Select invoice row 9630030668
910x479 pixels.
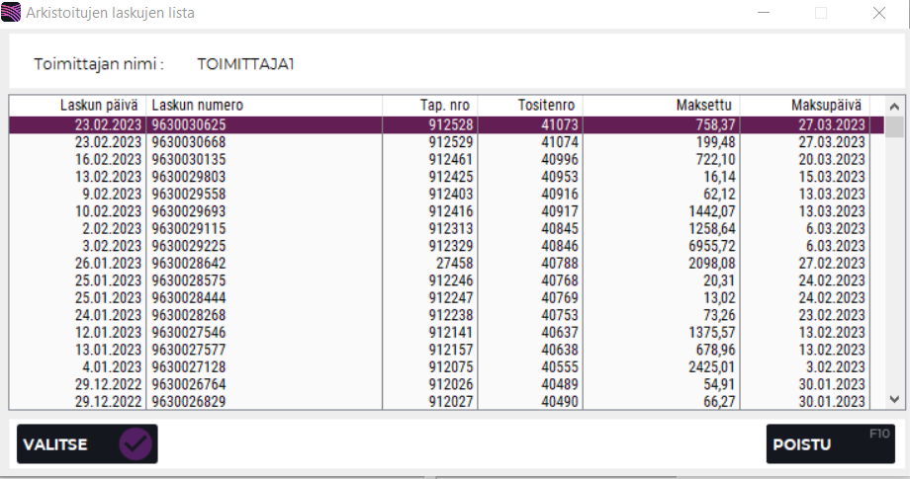tap(189, 142)
